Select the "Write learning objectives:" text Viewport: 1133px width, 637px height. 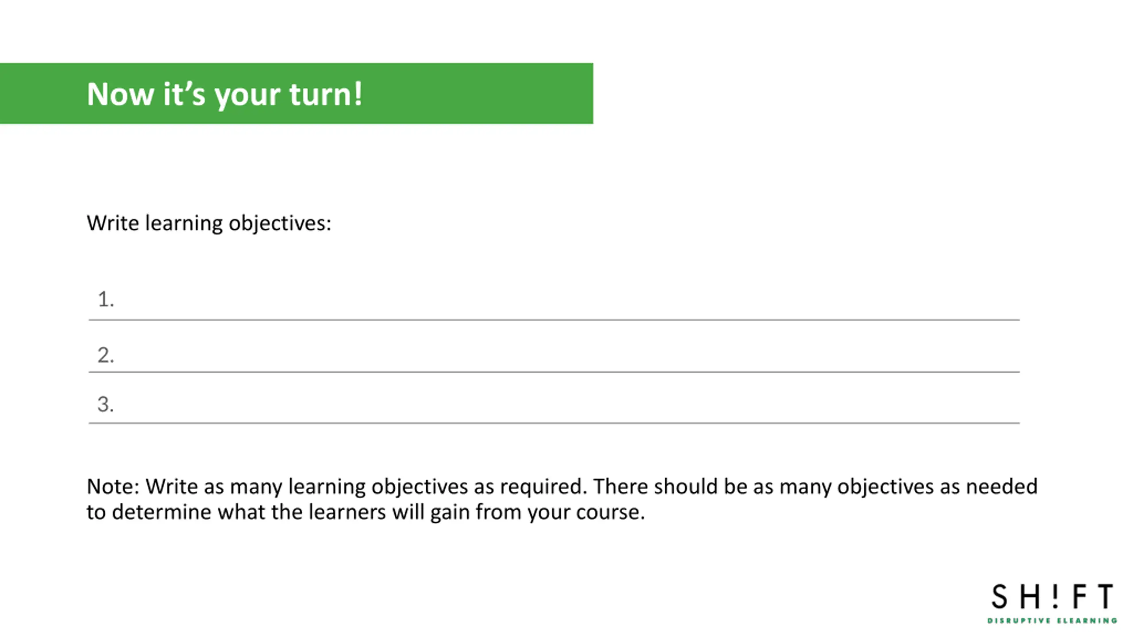point(209,223)
